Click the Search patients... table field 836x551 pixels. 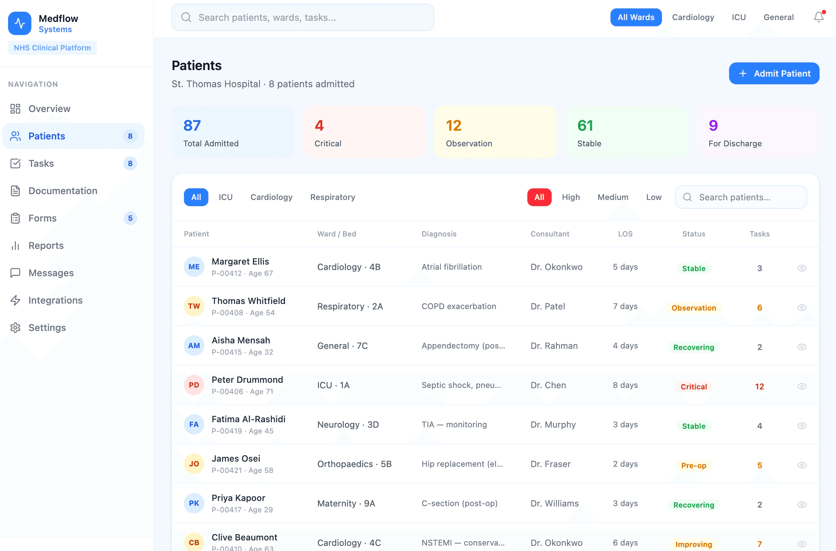coord(741,197)
